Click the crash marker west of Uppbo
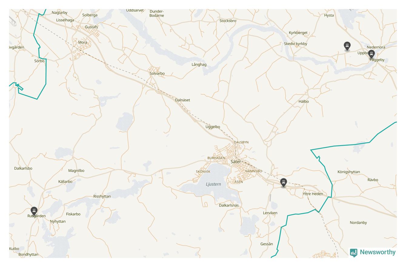 click(347, 46)
